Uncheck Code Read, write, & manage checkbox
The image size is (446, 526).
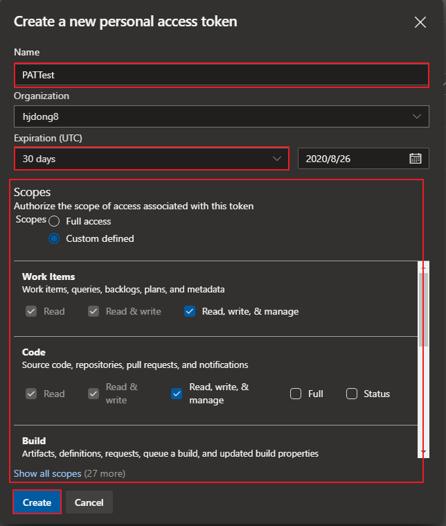pos(177,394)
